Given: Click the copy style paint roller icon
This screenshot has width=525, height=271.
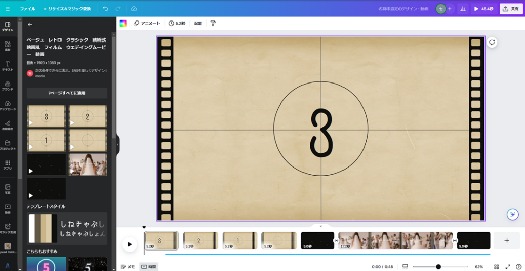Looking at the screenshot, I should pos(213,23).
